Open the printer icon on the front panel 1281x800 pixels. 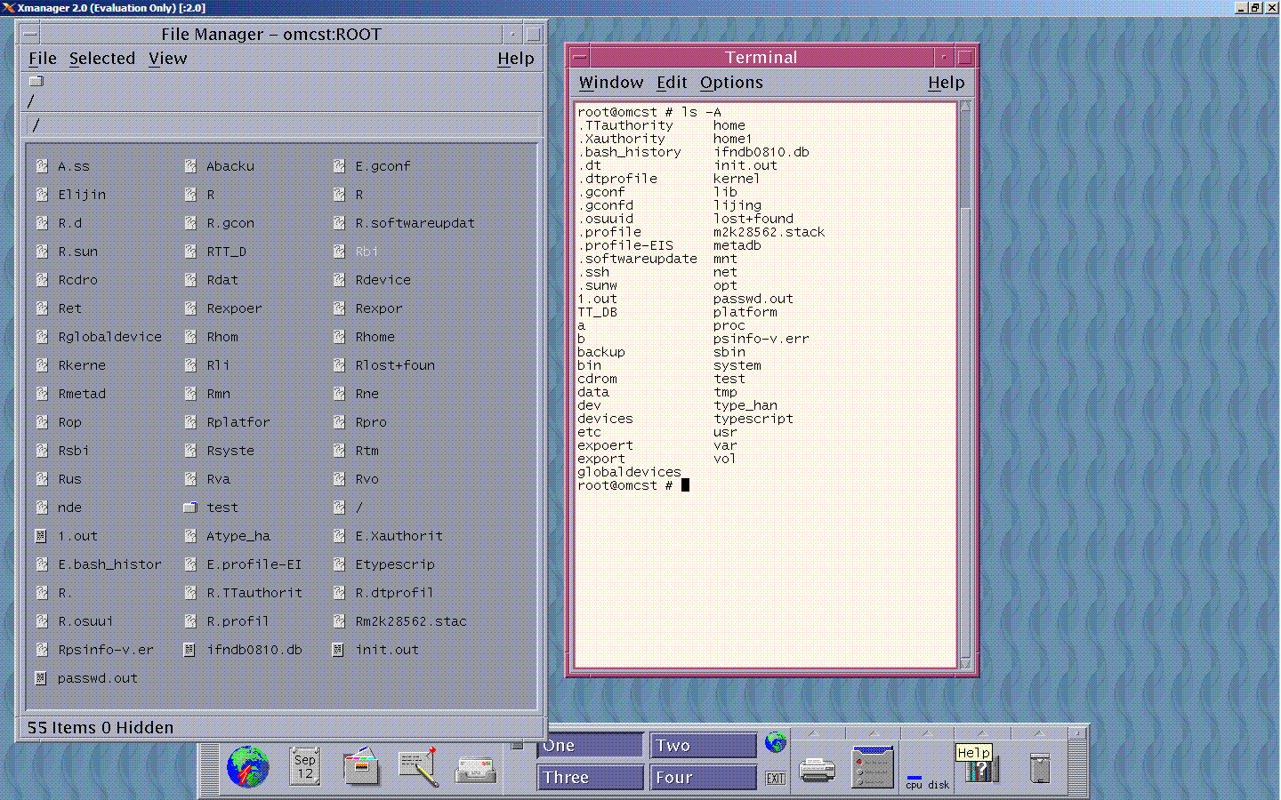pos(817,770)
